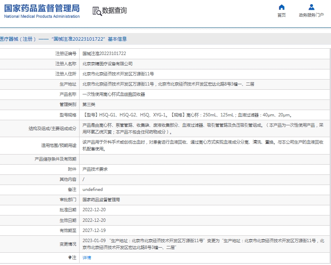Screen dimensions: 331x265
Task: Click the 审批部门 row label
Action: (x=68, y=200)
